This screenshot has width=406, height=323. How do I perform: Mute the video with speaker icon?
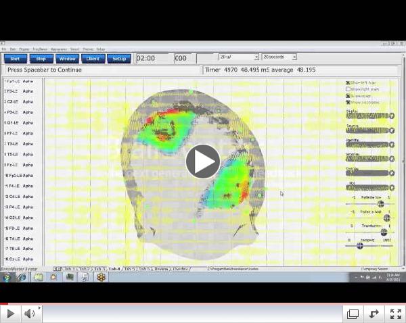pyautogui.click(x=30, y=314)
